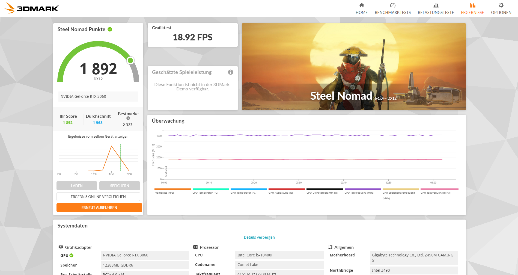Click the Ergebnis Online Vergleichen button
Screen dimensions: 518x275
(x=98, y=196)
